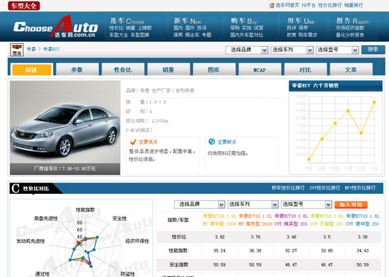389x277 pixels.
Task: Click the 搜索 button
Action: [x=373, y=49]
